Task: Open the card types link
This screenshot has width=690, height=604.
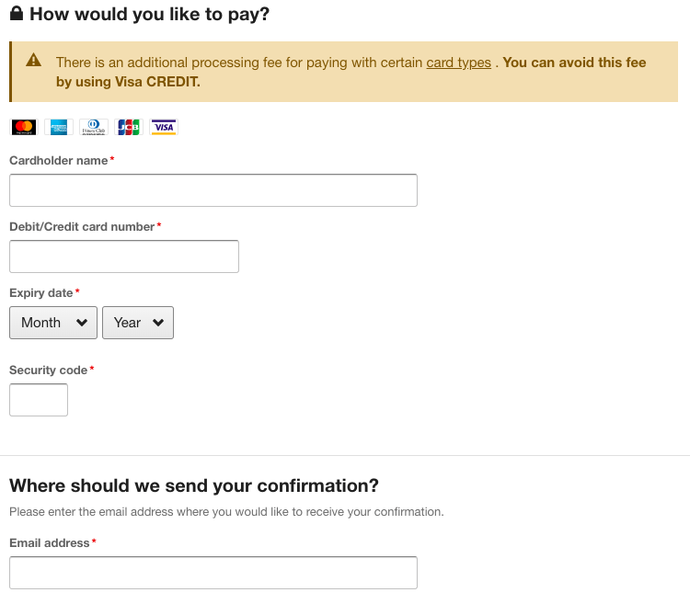Action: pyautogui.click(x=458, y=63)
